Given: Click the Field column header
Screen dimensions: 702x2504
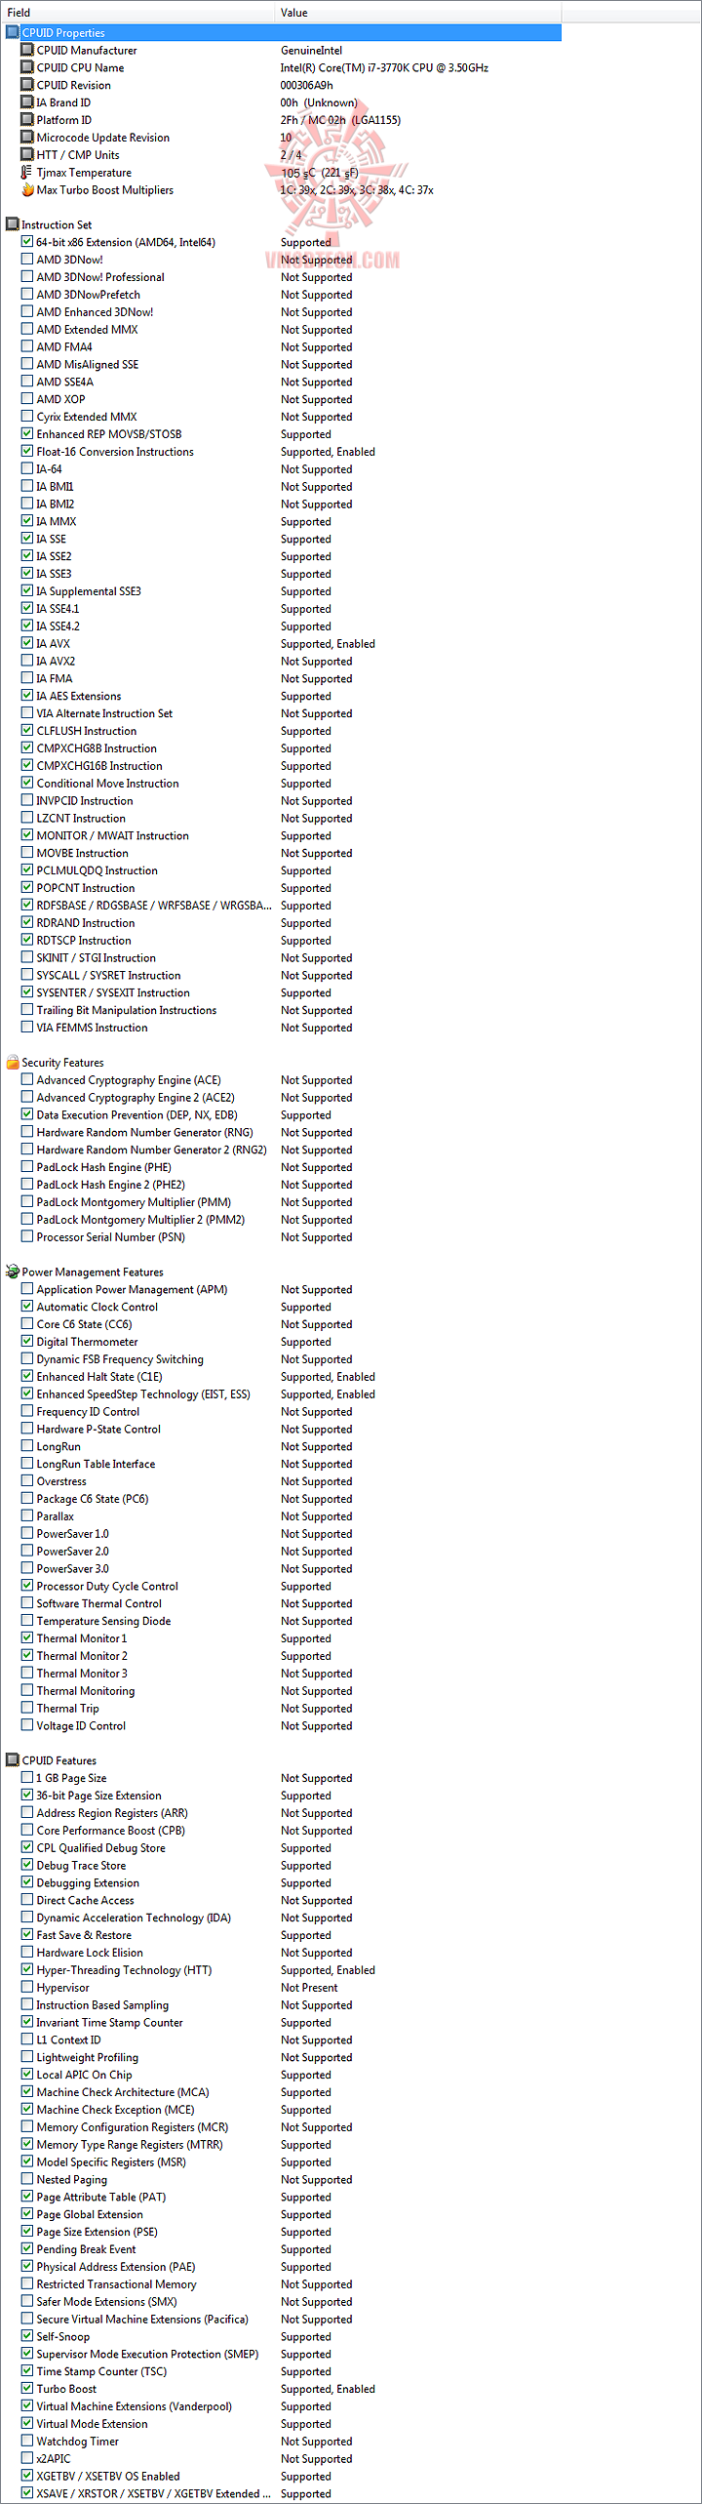Looking at the screenshot, I should point(137,13).
